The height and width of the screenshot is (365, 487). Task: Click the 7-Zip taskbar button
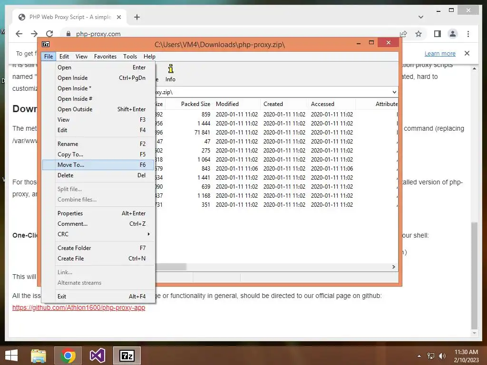tap(127, 355)
